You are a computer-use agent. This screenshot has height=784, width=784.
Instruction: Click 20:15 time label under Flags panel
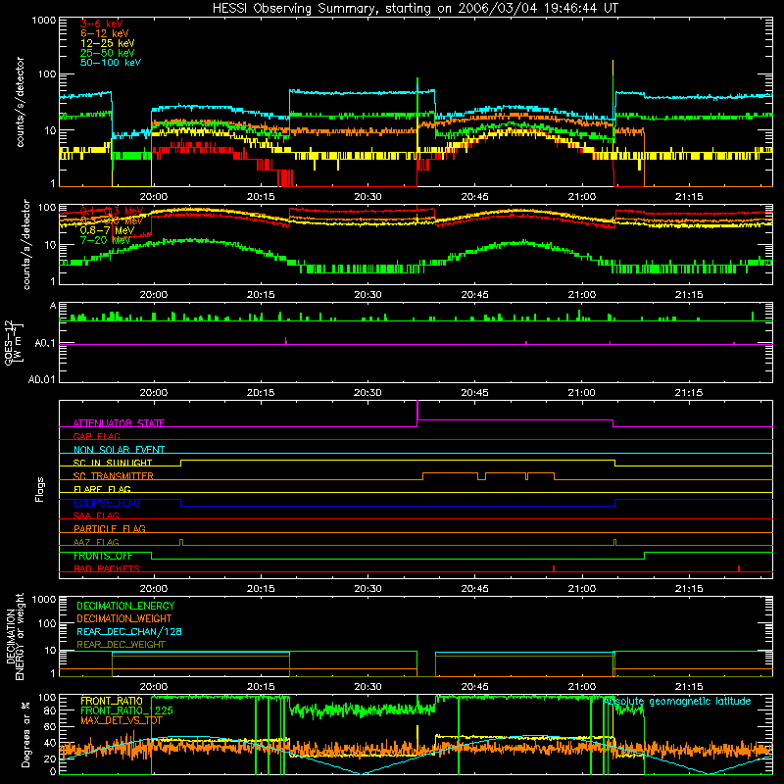pos(261,589)
